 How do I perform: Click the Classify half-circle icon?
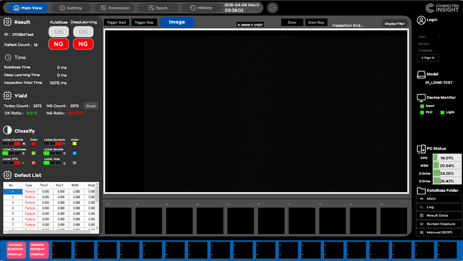point(7,130)
